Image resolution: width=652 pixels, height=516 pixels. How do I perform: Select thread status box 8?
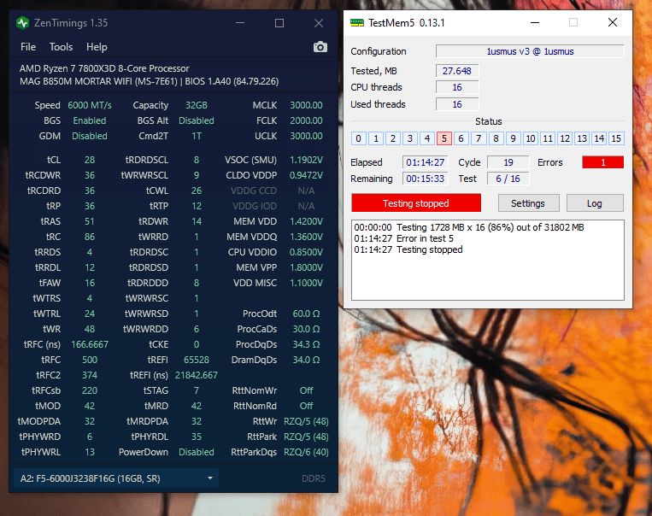click(496, 138)
